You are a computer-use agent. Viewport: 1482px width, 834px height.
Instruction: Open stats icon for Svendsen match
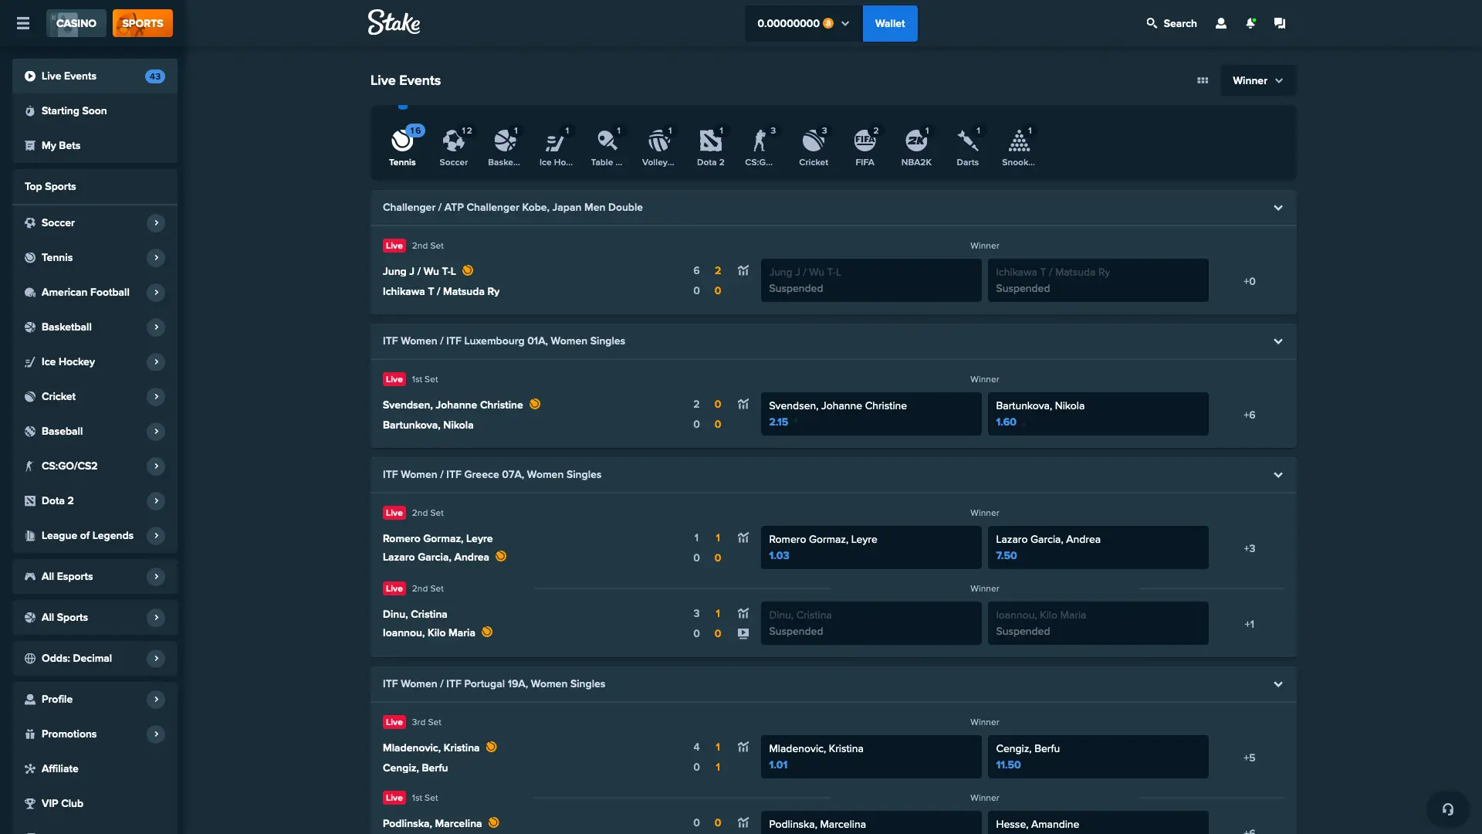coord(743,404)
